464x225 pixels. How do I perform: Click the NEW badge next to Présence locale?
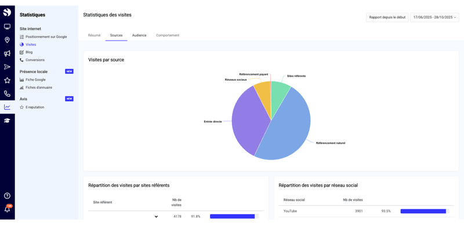click(69, 71)
